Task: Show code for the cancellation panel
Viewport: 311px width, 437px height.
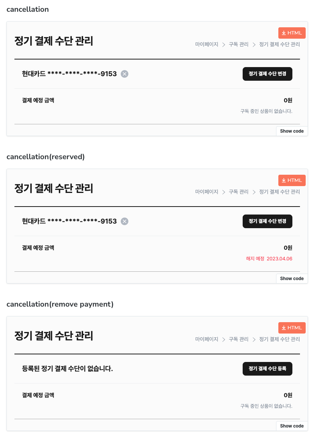Action: 292,131
